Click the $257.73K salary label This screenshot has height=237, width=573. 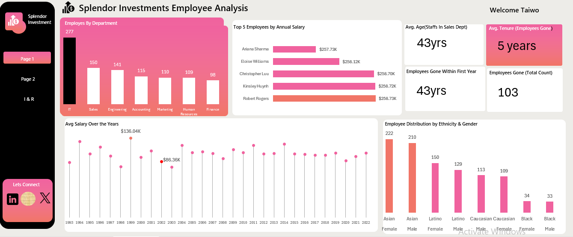click(x=328, y=50)
